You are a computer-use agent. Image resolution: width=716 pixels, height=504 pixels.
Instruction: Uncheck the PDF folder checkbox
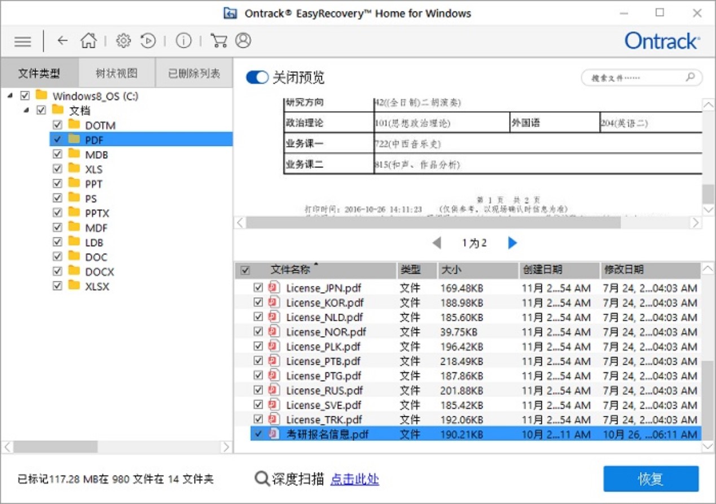(57, 139)
